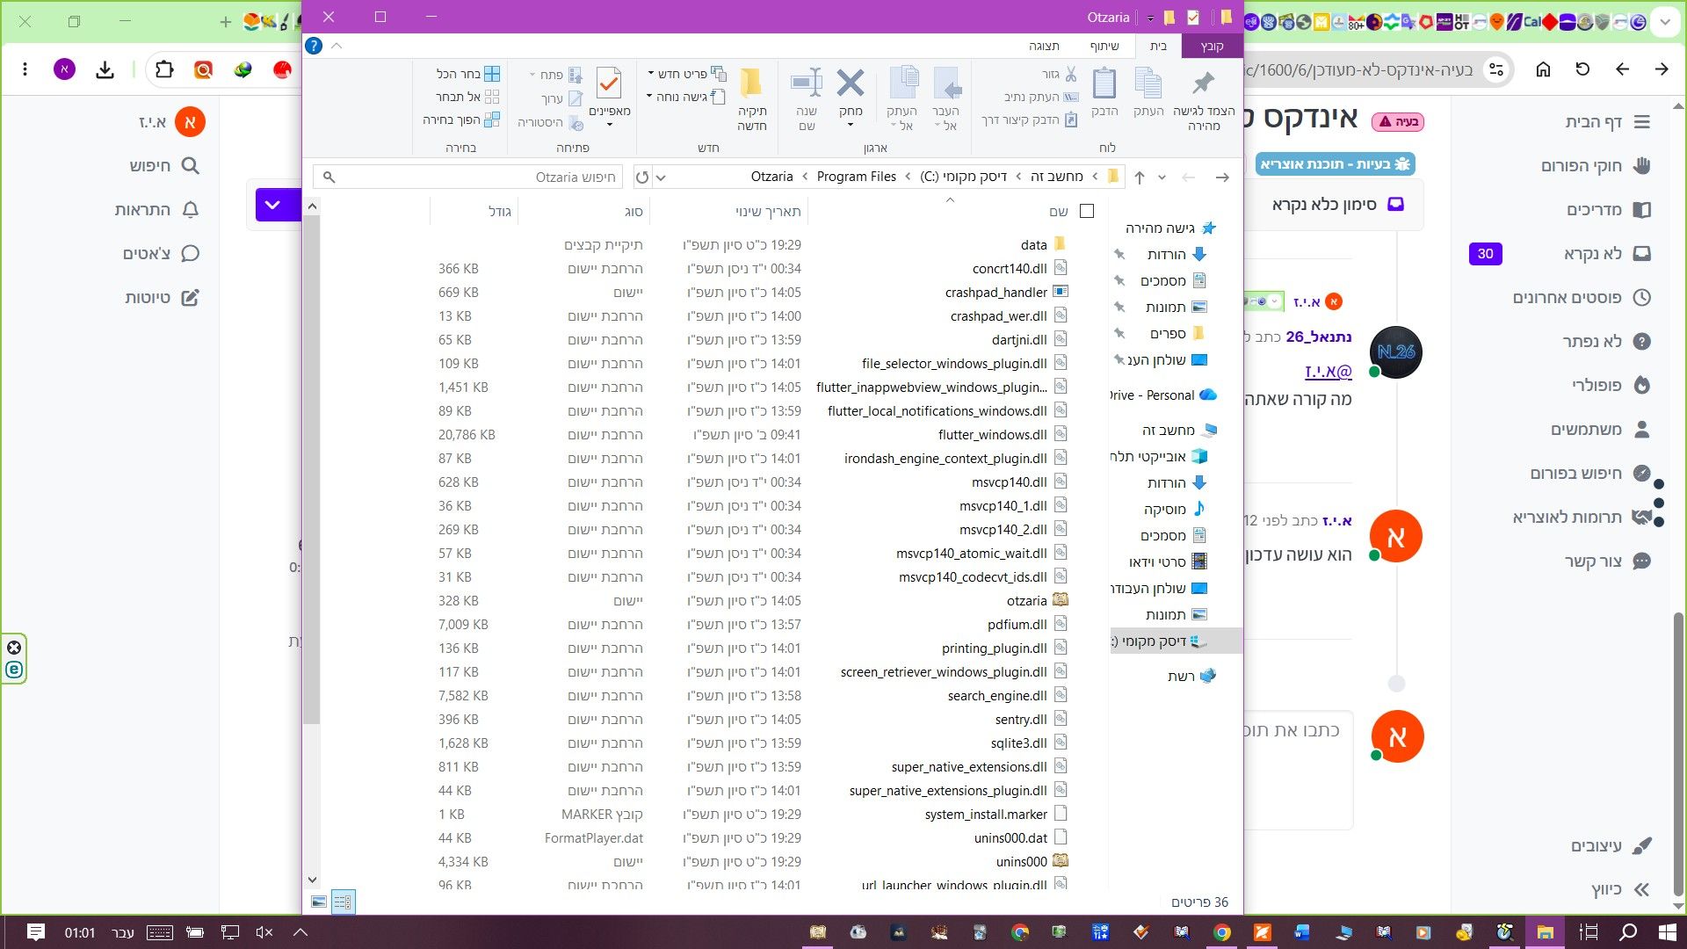Click the Pin to Quick access (הצמד לגישה מהירה) ribbon icon
This screenshot has width=1687, height=949.
(x=1203, y=84)
